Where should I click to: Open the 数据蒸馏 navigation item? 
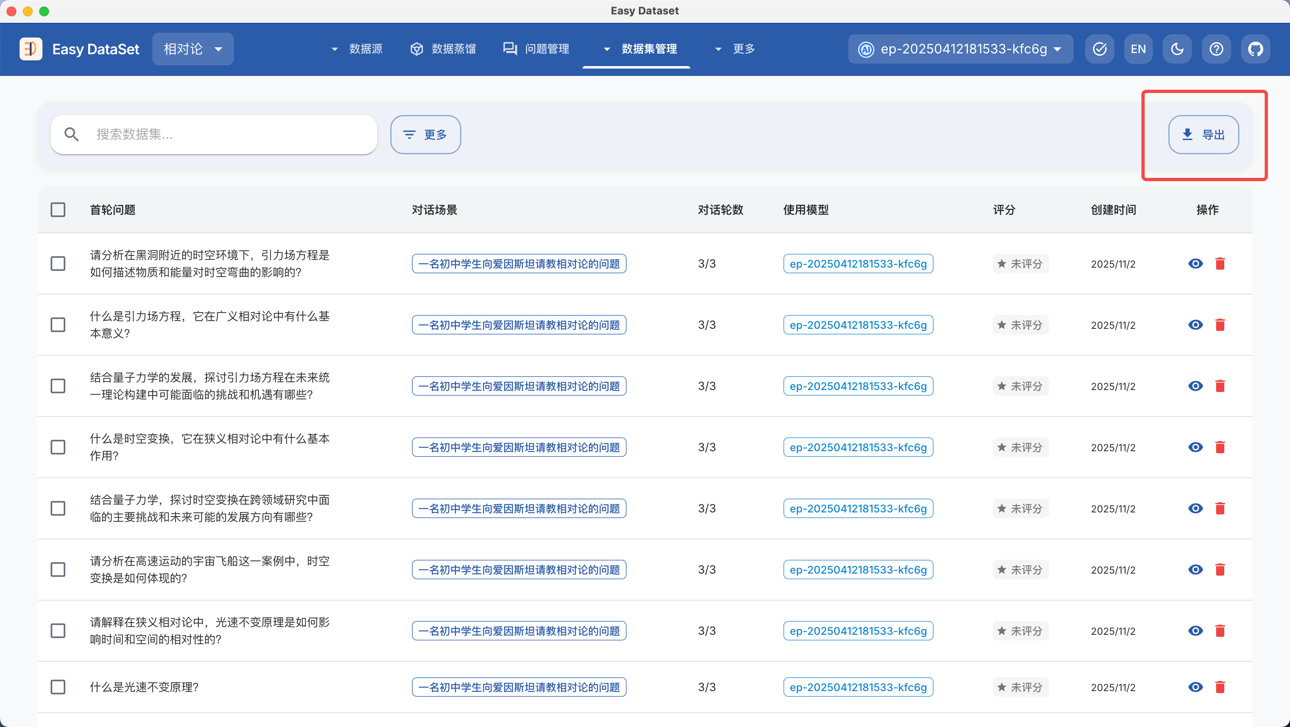point(443,49)
